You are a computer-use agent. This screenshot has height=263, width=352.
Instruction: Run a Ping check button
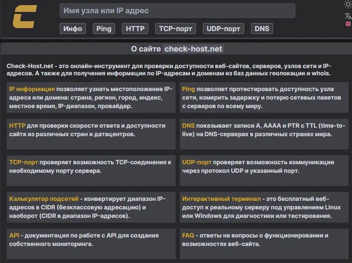pos(104,29)
